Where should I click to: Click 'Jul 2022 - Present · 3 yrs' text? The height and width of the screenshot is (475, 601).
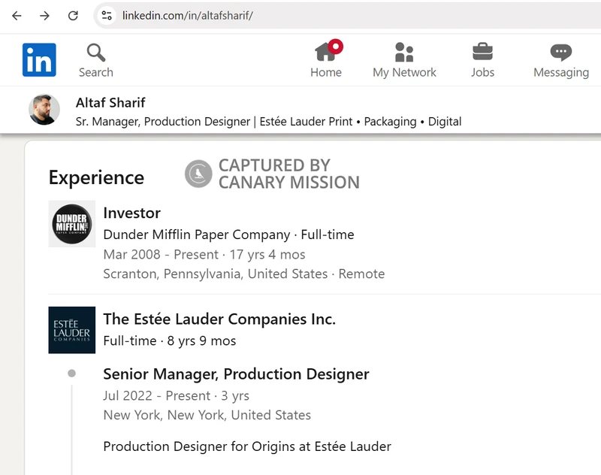177,395
